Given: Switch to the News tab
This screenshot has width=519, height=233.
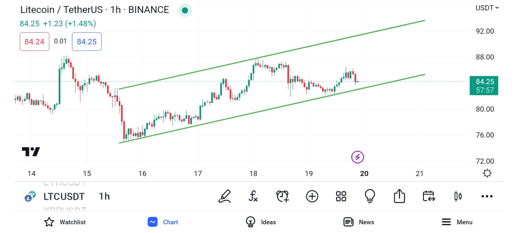Looking at the screenshot, I should coord(359,222).
